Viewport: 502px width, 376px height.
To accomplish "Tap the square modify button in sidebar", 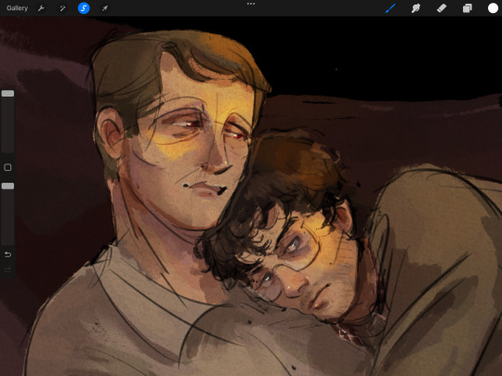I will (7, 167).
